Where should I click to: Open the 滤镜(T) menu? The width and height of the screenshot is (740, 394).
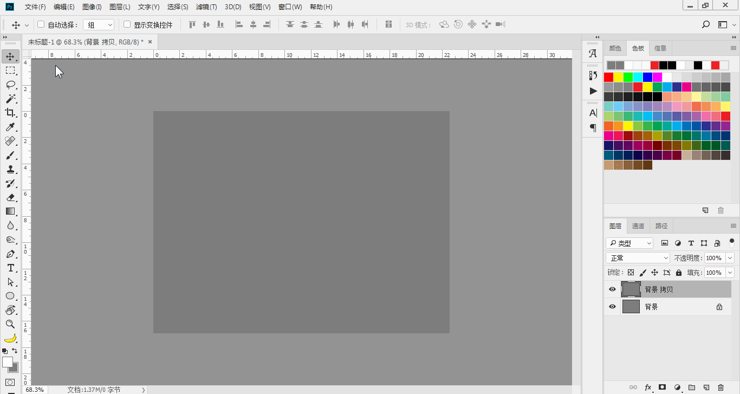coord(206,7)
